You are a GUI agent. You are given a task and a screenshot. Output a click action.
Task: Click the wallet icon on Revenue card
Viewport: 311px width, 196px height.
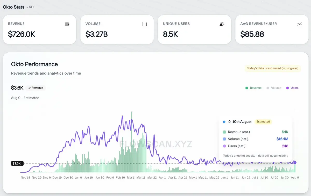tap(67, 24)
